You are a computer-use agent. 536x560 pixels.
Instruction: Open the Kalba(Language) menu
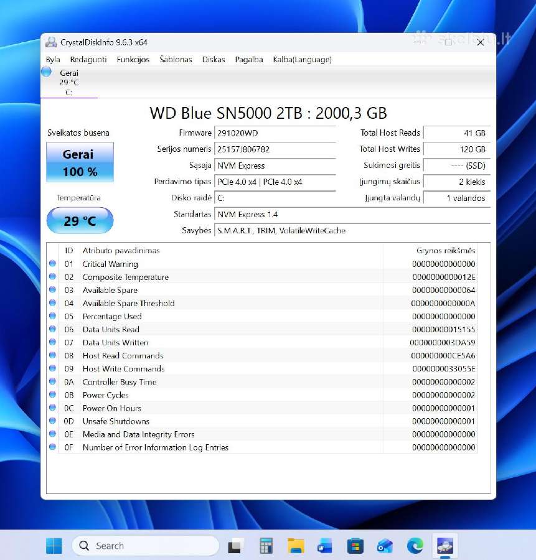tap(303, 60)
